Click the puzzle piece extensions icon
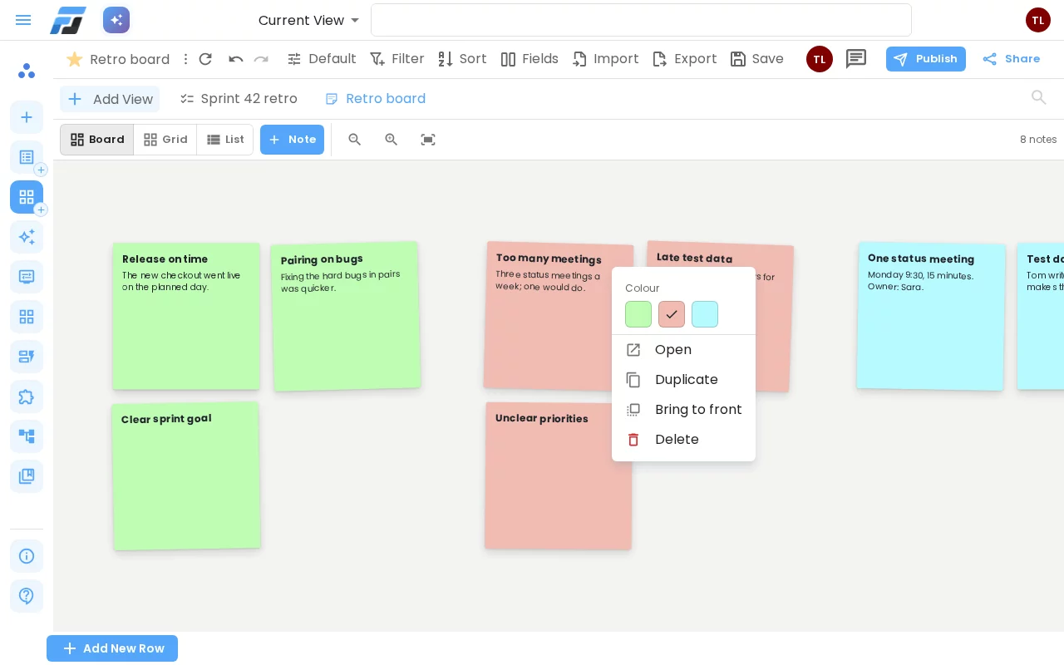The width and height of the screenshot is (1064, 665). 27,397
